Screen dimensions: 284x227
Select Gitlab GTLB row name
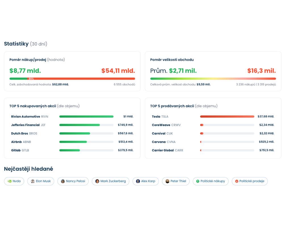point(20,150)
